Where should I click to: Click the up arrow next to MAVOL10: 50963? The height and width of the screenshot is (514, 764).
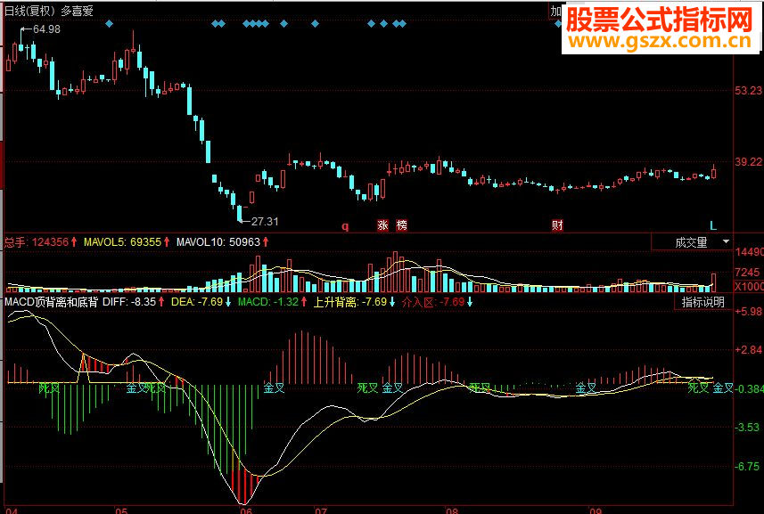click(265, 241)
